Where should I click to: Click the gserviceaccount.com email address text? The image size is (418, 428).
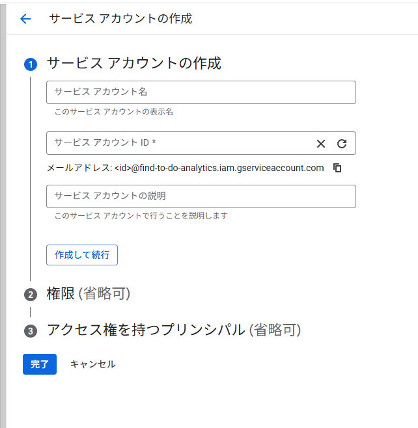(219, 168)
